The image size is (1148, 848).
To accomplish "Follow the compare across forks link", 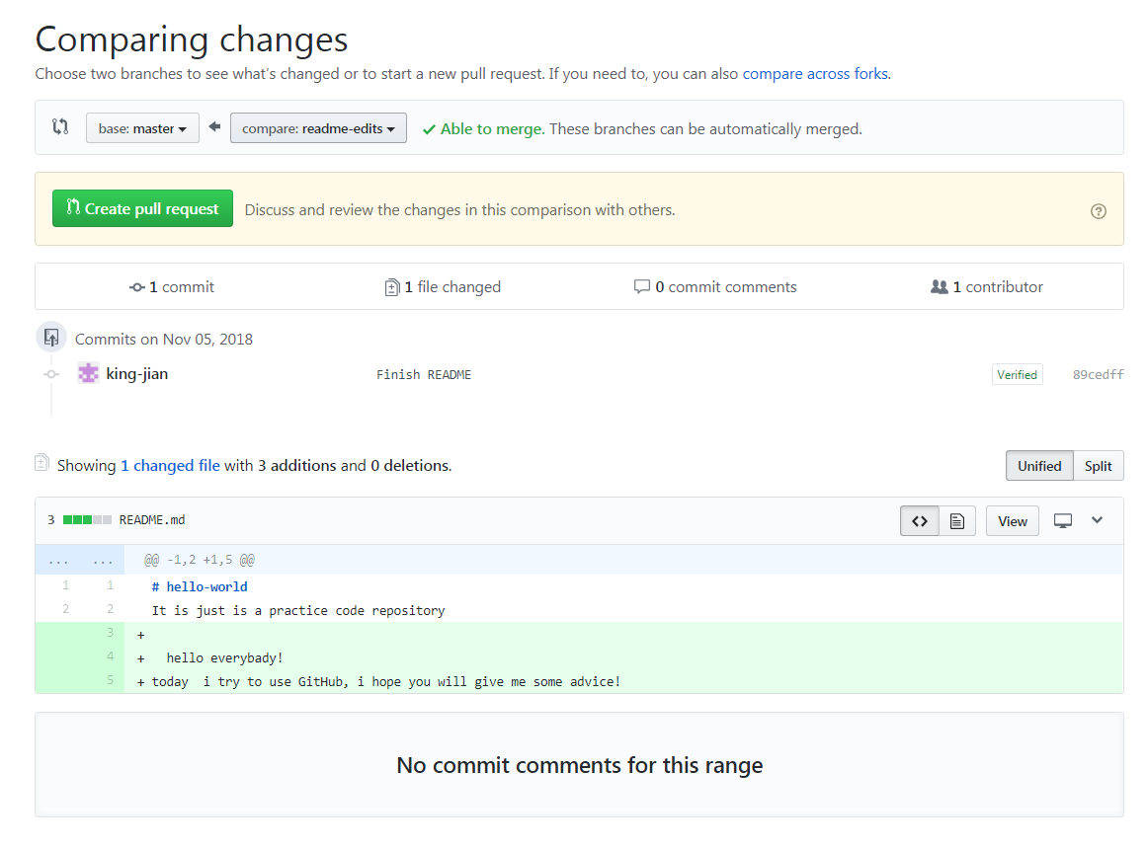I will tap(815, 73).
